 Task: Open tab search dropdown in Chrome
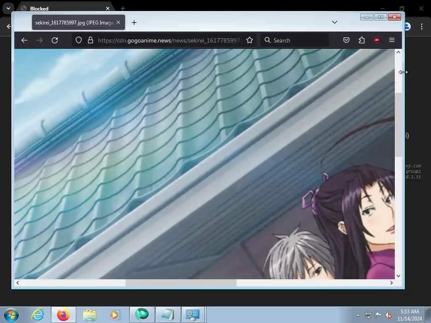(x=8, y=8)
